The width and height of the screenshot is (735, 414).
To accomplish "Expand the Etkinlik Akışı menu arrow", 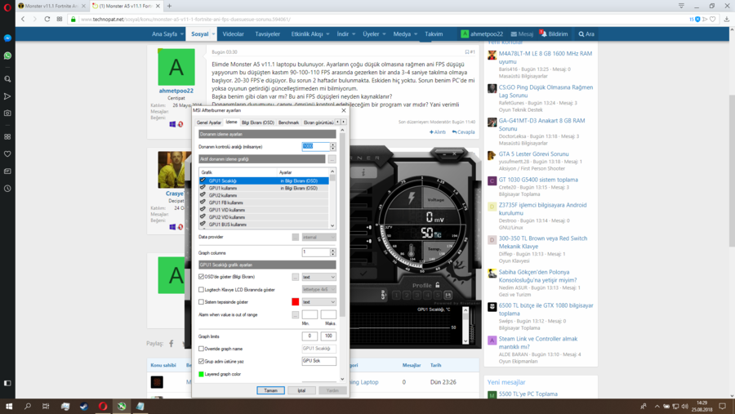I will click(x=327, y=34).
